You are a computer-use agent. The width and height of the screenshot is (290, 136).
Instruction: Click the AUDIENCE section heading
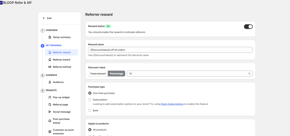51,75
